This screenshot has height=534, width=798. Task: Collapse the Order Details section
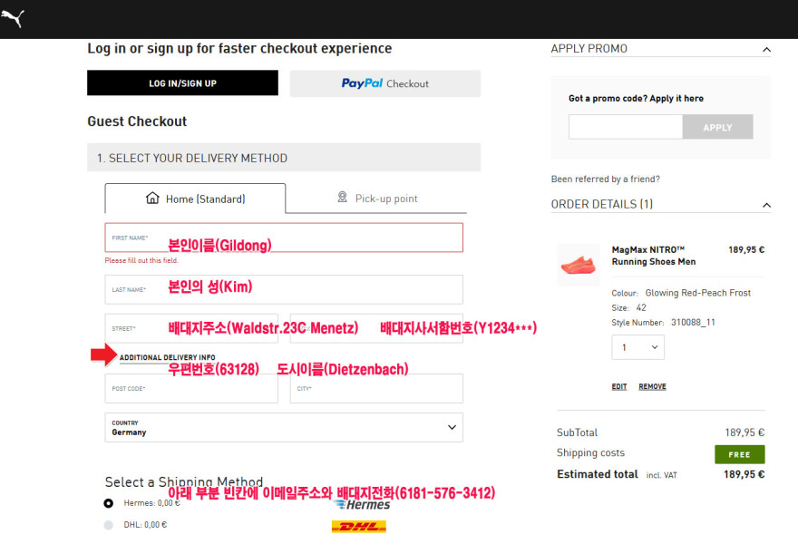[766, 205]
